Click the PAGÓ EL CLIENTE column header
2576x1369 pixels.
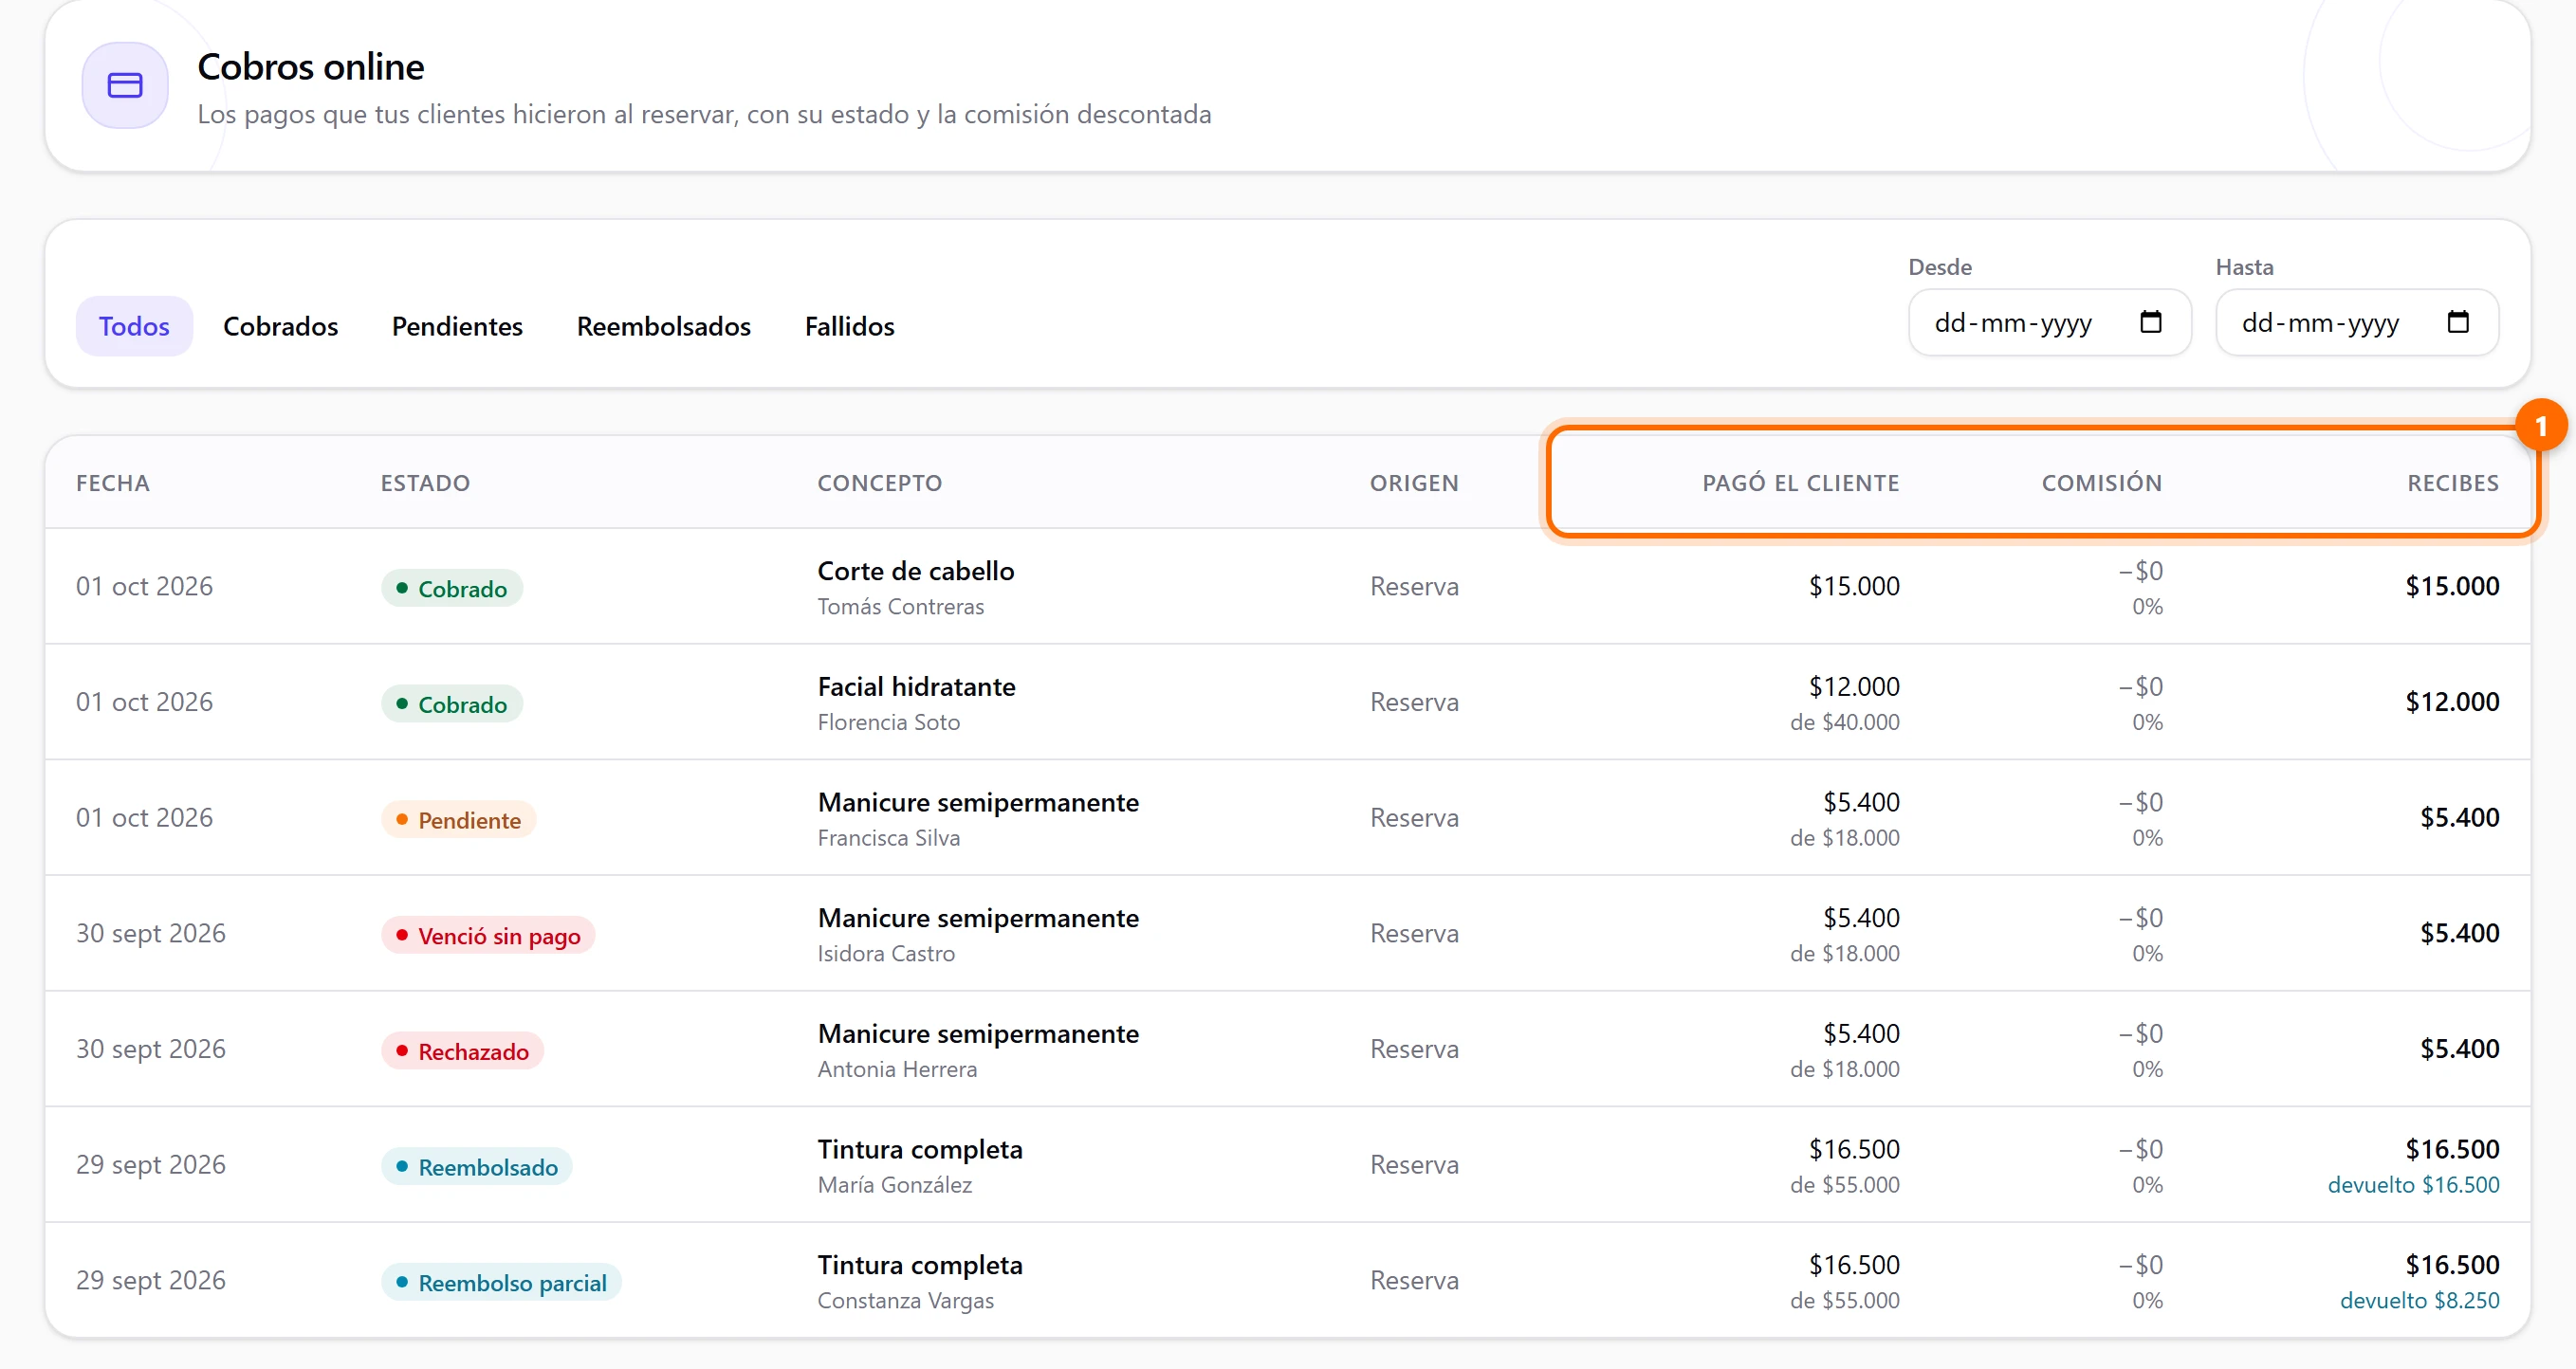1800,483
